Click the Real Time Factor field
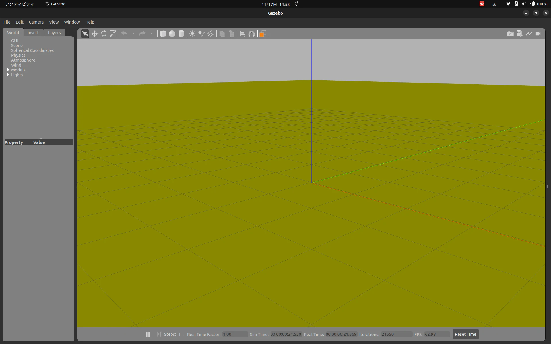This screenshot has width=551, height=344. (235, 334)
